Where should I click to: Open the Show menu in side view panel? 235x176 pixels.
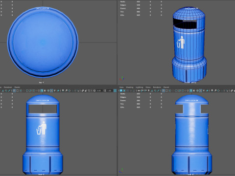[148, 87]
